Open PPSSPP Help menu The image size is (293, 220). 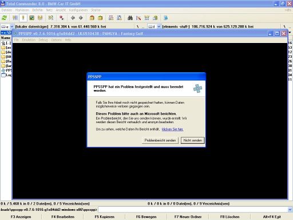pyautogui.click(x=68, y=40)
